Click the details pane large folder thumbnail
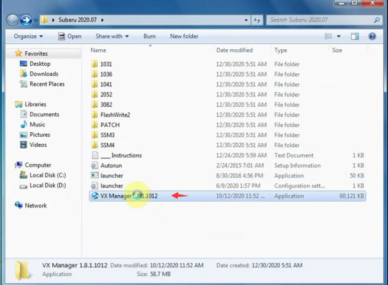The width and height of the screenshot is (388, 285). point(23,270)
